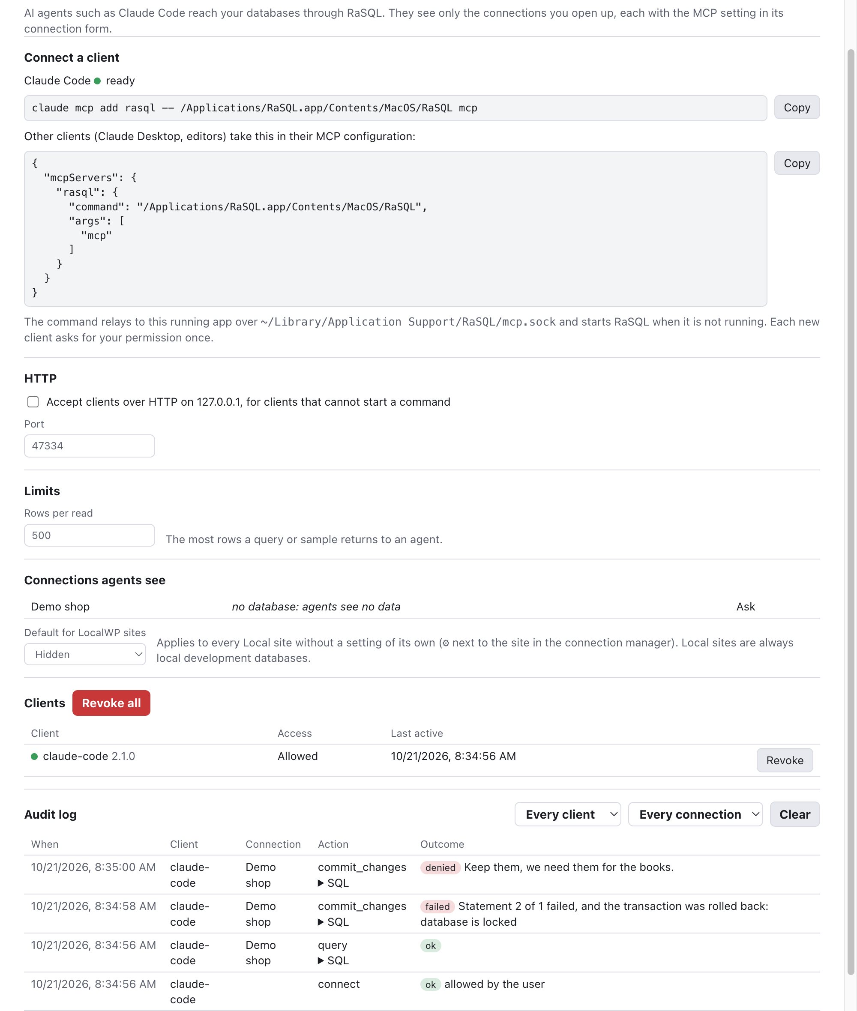Enable accepting clients over HTTP checkbox
The width and height of the screenshot is (857, 1011).
coord(33,402)
